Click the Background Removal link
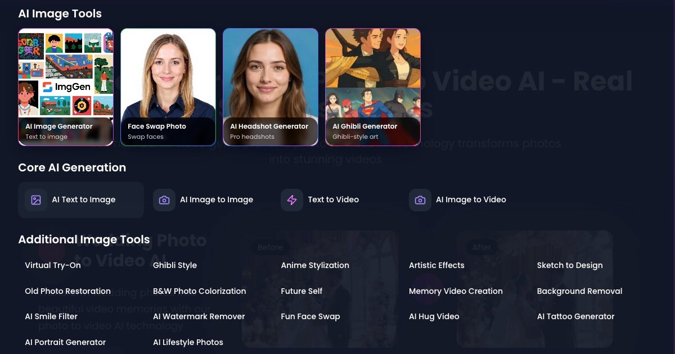The height and width of the screenshot is (354, 675). (579, 291)
